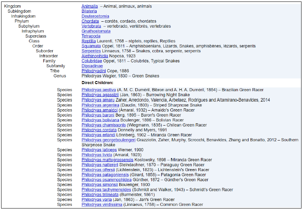Open the Philodryas viridissima species link

102,204
